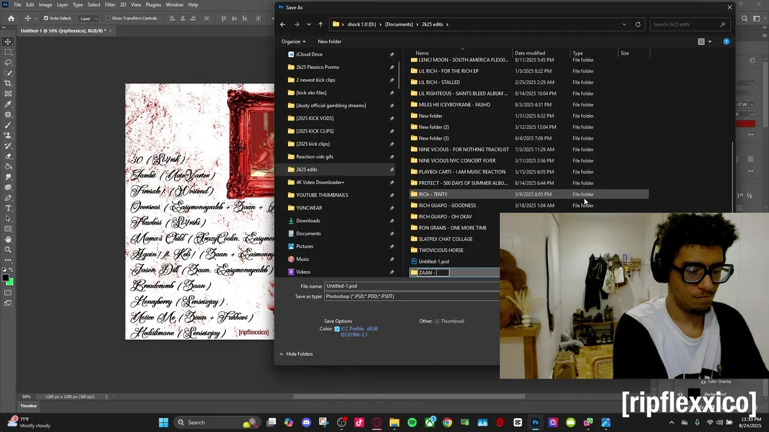The width and height of the screenshot is (769, 432).
Task: Click the File name input field
Action: coord(412,286)
